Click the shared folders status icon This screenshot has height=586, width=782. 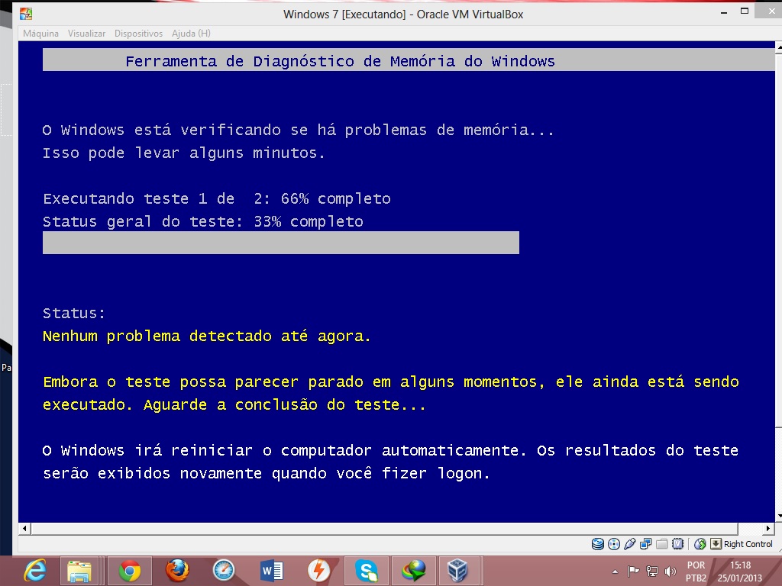click(662, 543)
